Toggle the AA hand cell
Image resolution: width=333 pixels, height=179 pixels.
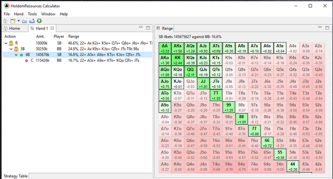point(165,48)
